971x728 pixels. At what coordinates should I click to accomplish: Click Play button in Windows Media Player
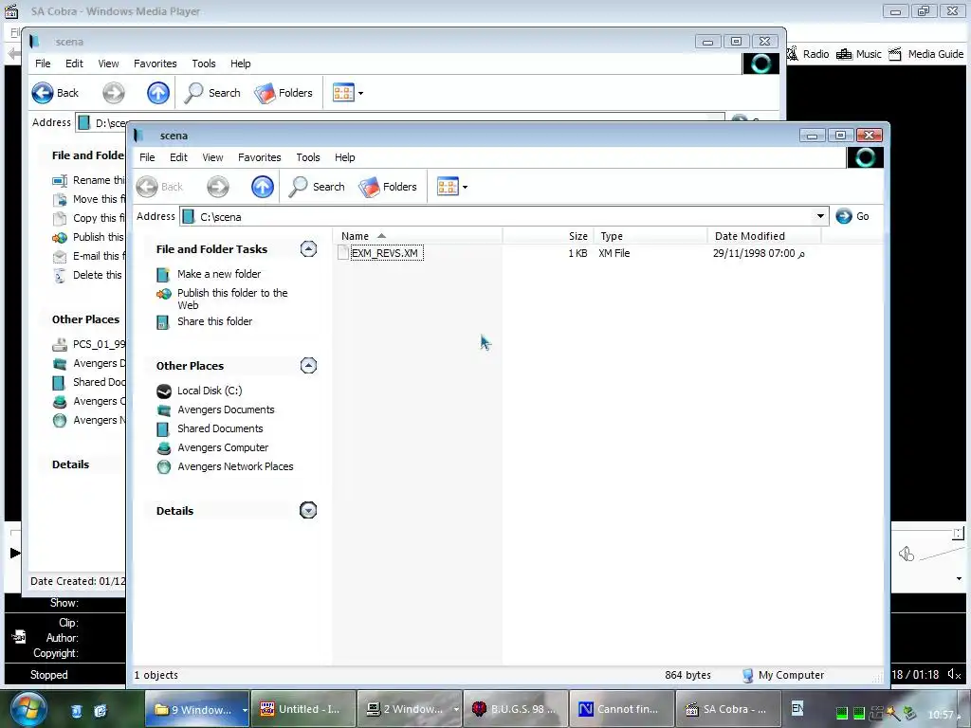tap(15, 553)
